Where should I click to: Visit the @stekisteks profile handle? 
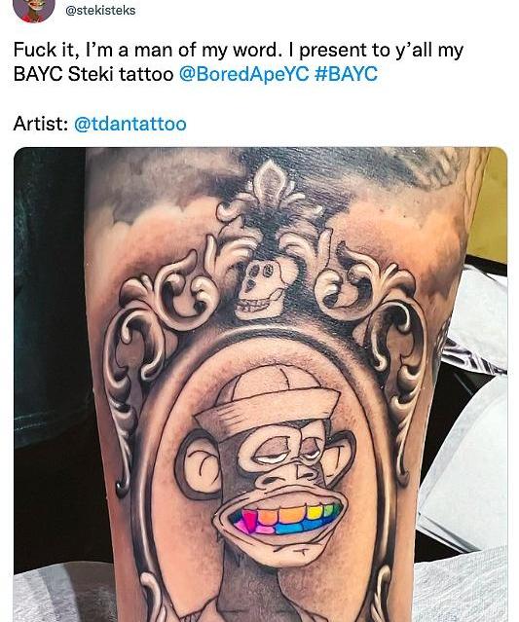tap(100, 10)
